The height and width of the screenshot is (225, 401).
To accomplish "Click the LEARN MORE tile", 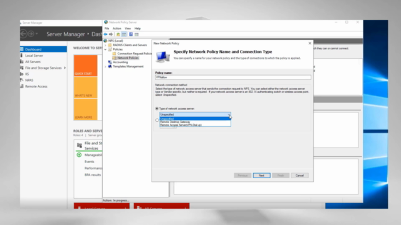I will [x=85, y=109].
